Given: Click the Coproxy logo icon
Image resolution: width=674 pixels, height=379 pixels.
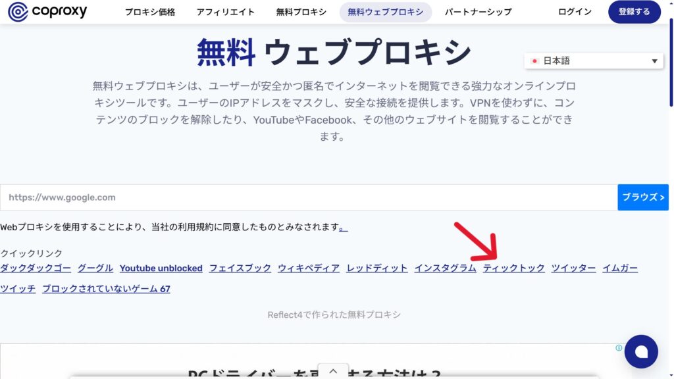Looking at the screenshot, I should [18, 12].
